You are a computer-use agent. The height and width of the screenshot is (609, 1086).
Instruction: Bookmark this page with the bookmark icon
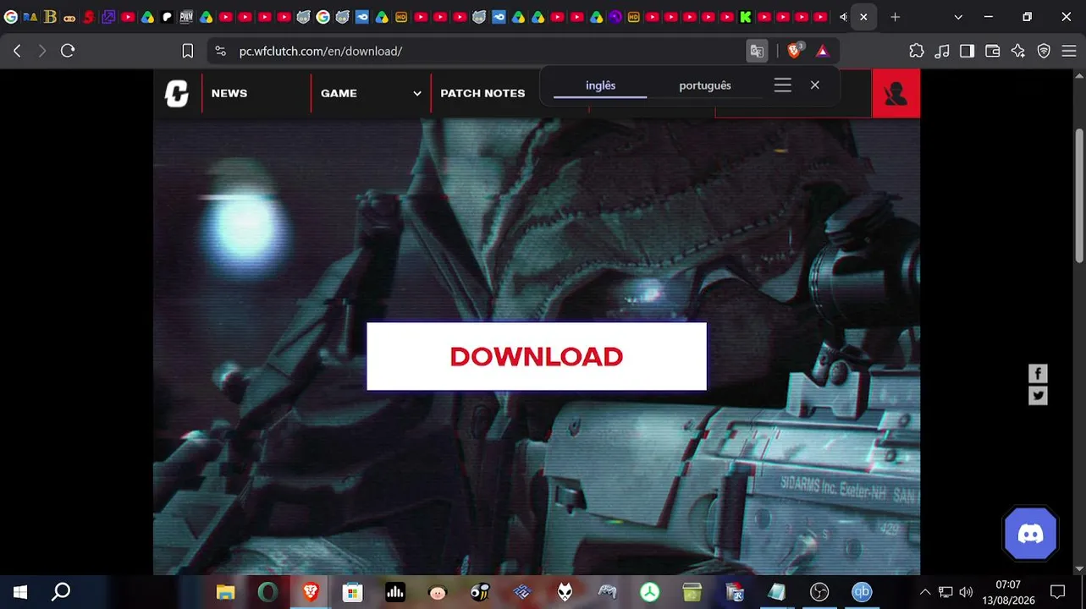pos(188,51)
